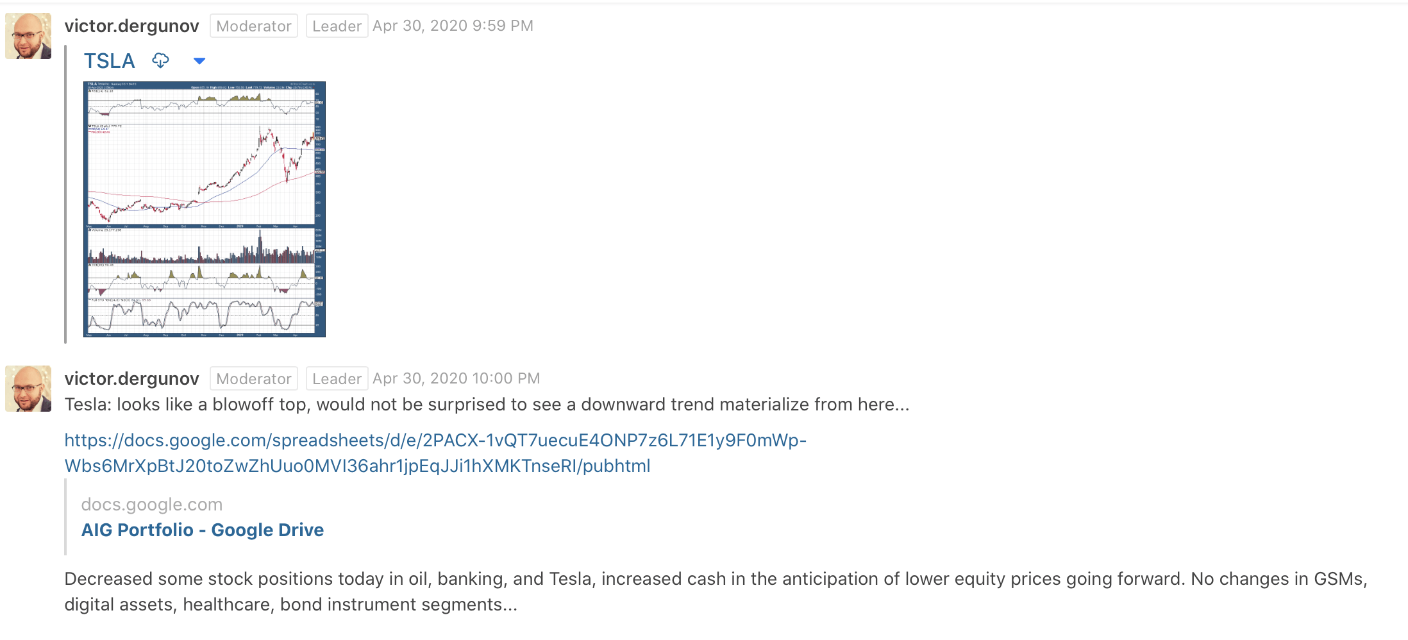Click the Moderator badge on second post
Viewport: 1408px width, 640px height.
pyautogui.click(x=254, y=379)
